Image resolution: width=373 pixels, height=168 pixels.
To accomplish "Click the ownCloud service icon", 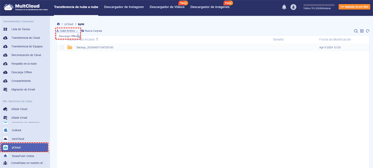I will pos(6,139).
